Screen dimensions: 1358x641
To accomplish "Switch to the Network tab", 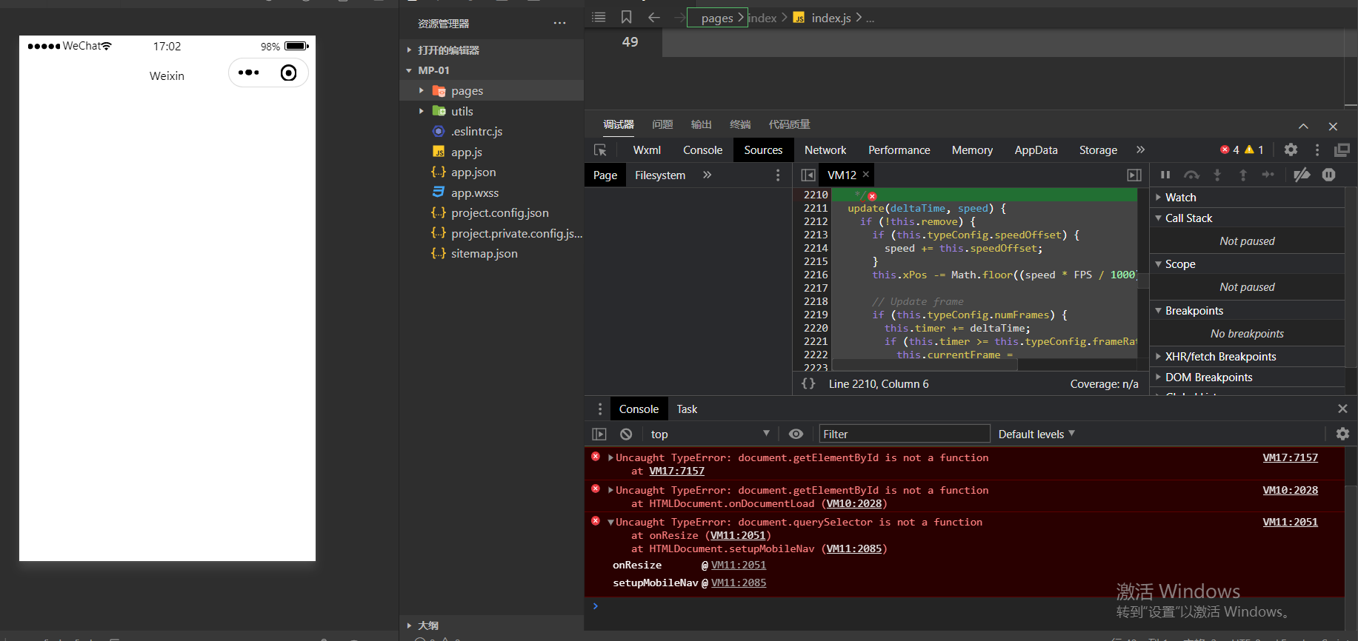I will click(825, 150).
